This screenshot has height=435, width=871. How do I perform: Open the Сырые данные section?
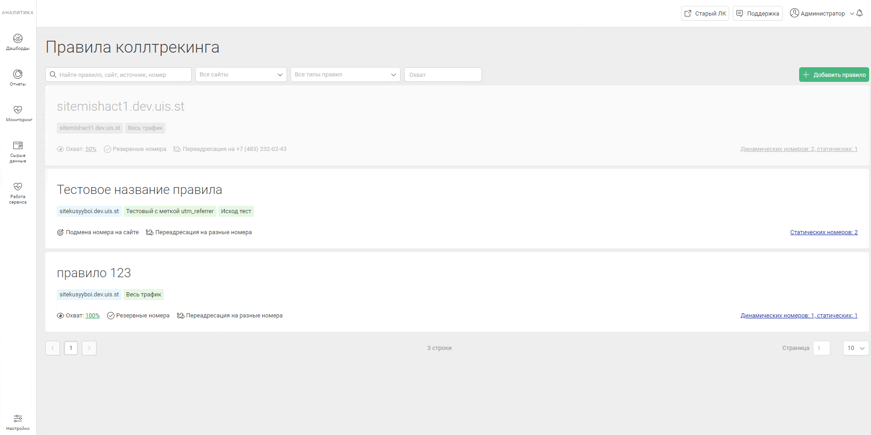coord(18,152)
